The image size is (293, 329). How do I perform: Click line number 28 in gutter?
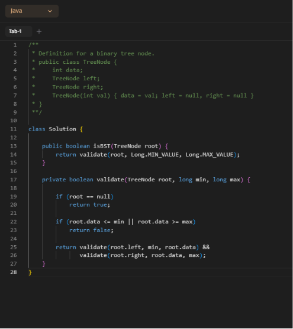14,272
